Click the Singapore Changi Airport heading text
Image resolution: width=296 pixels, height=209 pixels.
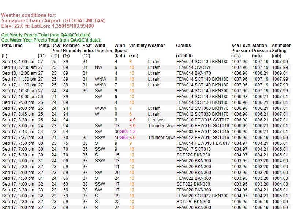coord(53,20)
